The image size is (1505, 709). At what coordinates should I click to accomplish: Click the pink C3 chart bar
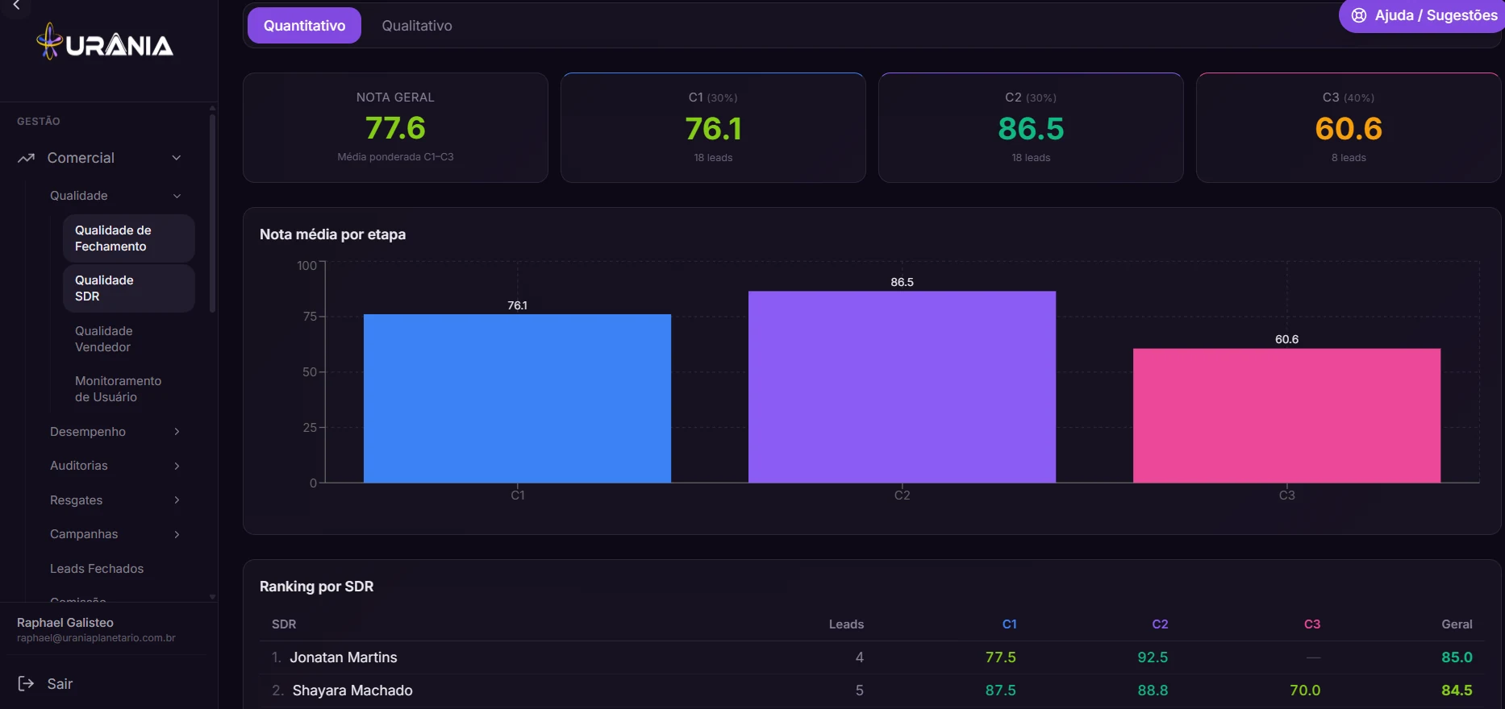pos(1286,416)
